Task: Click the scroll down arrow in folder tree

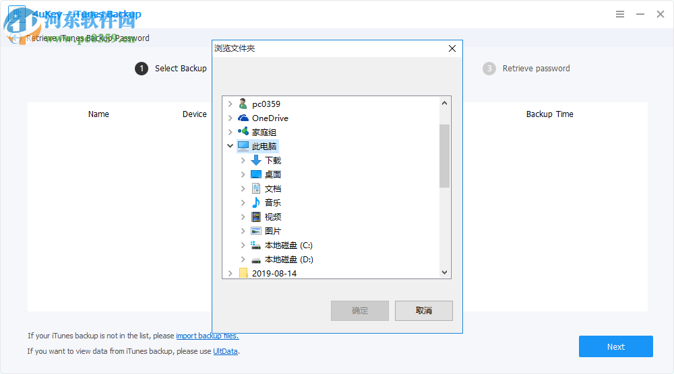Action: tap(444, 272)
